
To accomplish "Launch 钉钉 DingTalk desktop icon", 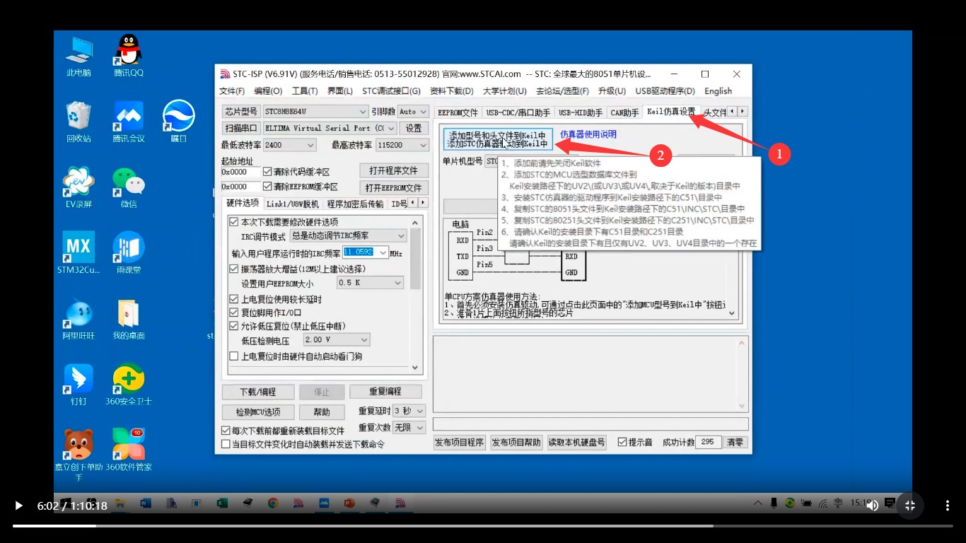I will 78,384.
